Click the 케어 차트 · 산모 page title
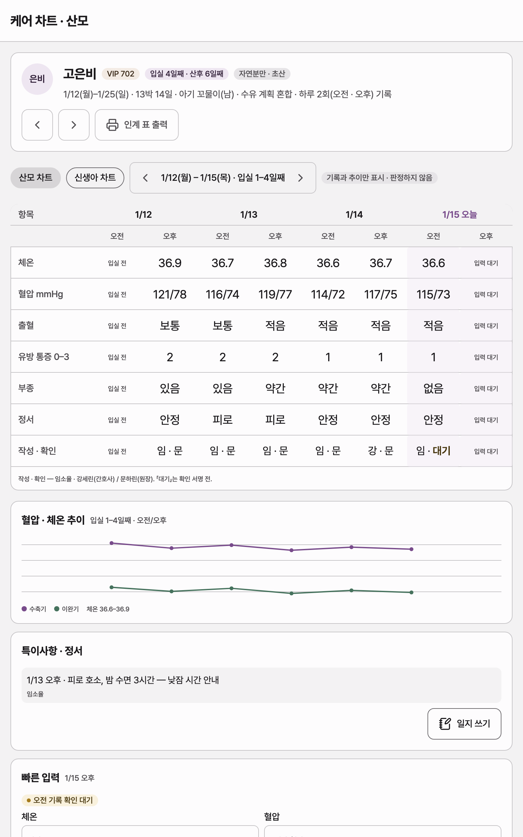The height and width of the screenshot is (837, 523). coord(49,21)
